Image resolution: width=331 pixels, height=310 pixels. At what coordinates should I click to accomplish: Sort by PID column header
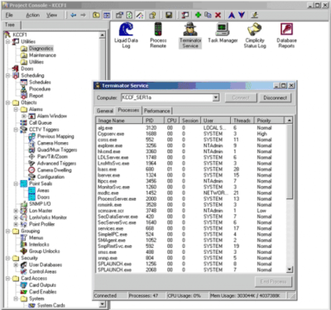[x=154, y=121]
